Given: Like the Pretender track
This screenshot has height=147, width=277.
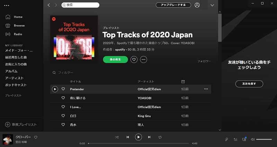Looking at the screenshot, I should coord(63,89).
